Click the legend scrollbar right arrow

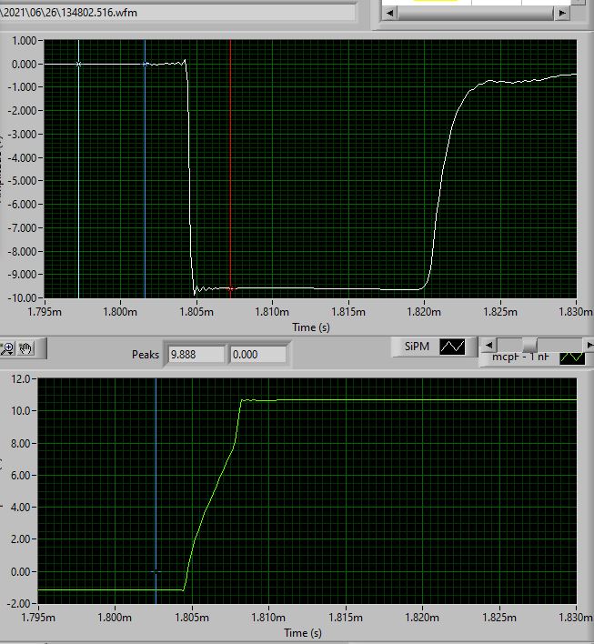pyautogui.click(x=589, y=346)
